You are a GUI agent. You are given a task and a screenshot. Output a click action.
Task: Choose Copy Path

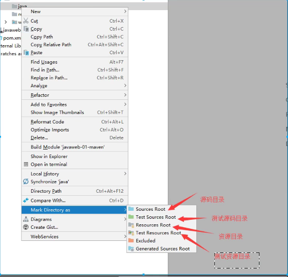[75, 37]
